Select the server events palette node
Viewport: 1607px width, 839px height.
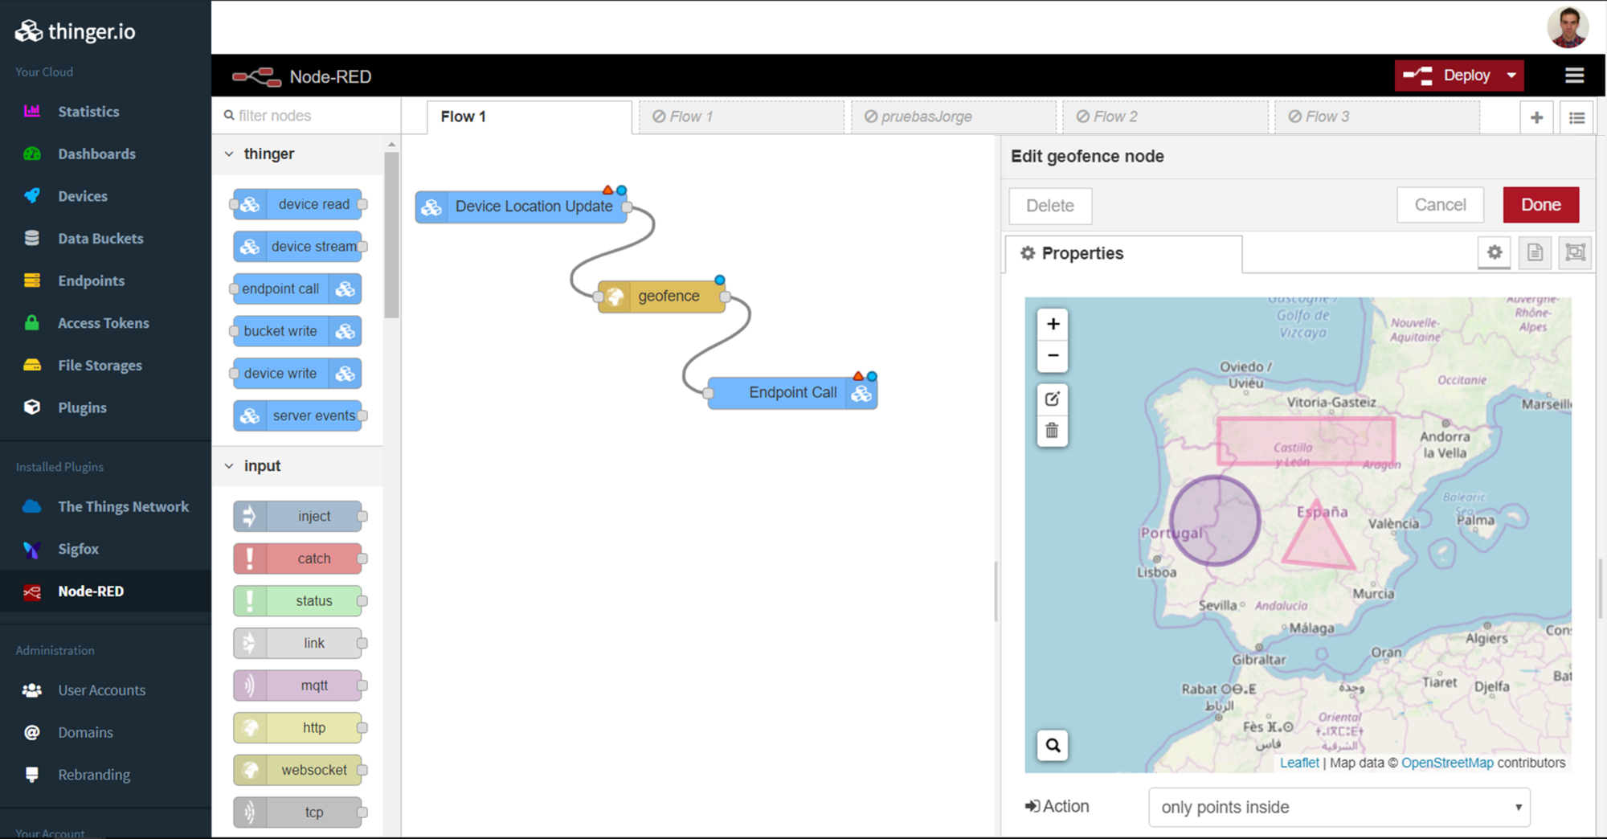point(298,415)
